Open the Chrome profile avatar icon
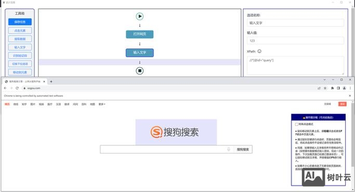Image resolution: width=355 pixels, height=192 pixels. (344, 88)
